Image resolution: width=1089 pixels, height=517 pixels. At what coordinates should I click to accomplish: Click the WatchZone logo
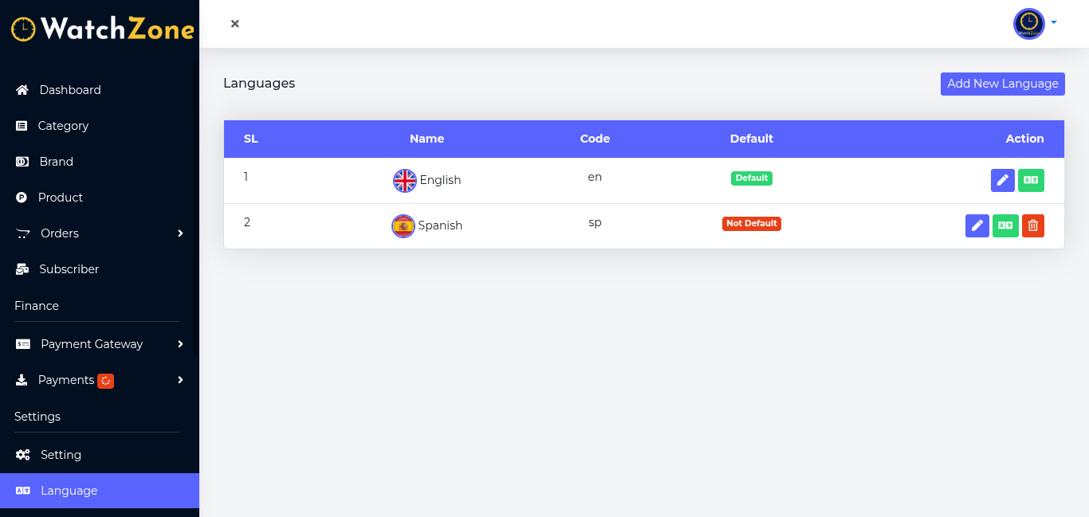tap(102, 29)
